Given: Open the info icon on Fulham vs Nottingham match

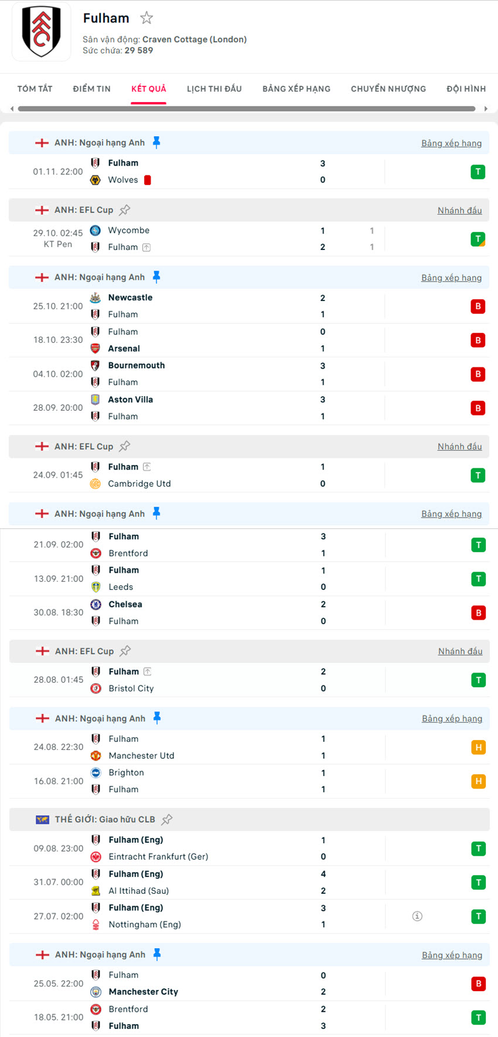Looking at the screenshot, I should pos(417,916).
